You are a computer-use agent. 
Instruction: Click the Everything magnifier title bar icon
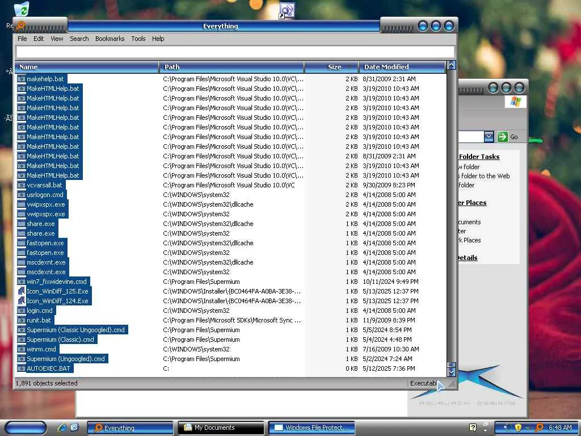(x=21, y=25)
